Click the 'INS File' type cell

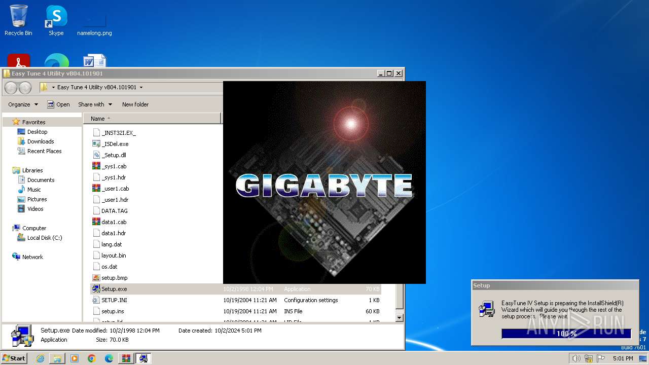tap(293, 311)
